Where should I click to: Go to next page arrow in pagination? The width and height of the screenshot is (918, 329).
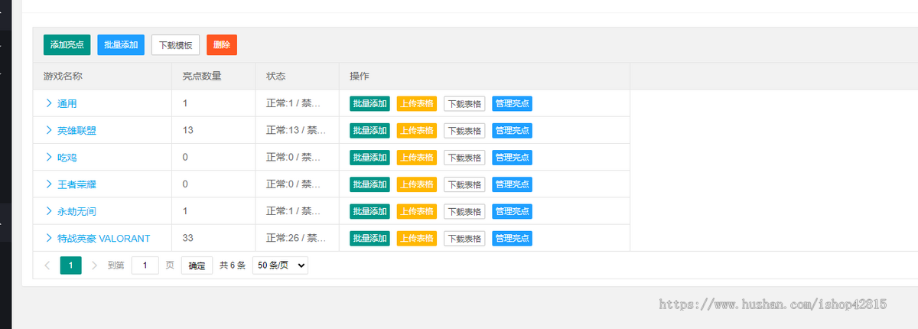pyautogui.click(x=94, y=265)
